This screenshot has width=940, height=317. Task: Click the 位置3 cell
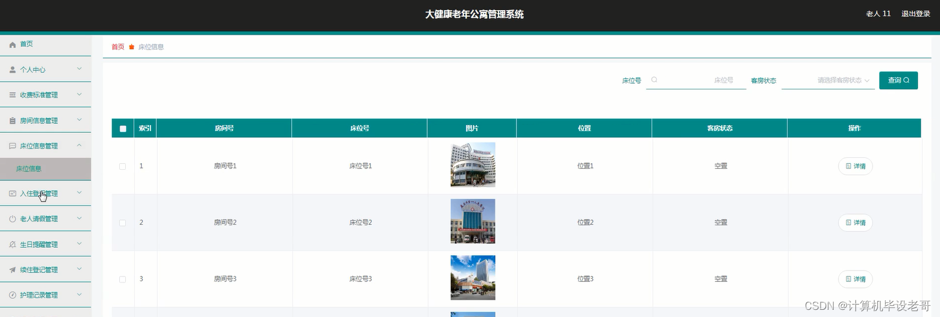point(585,279)
